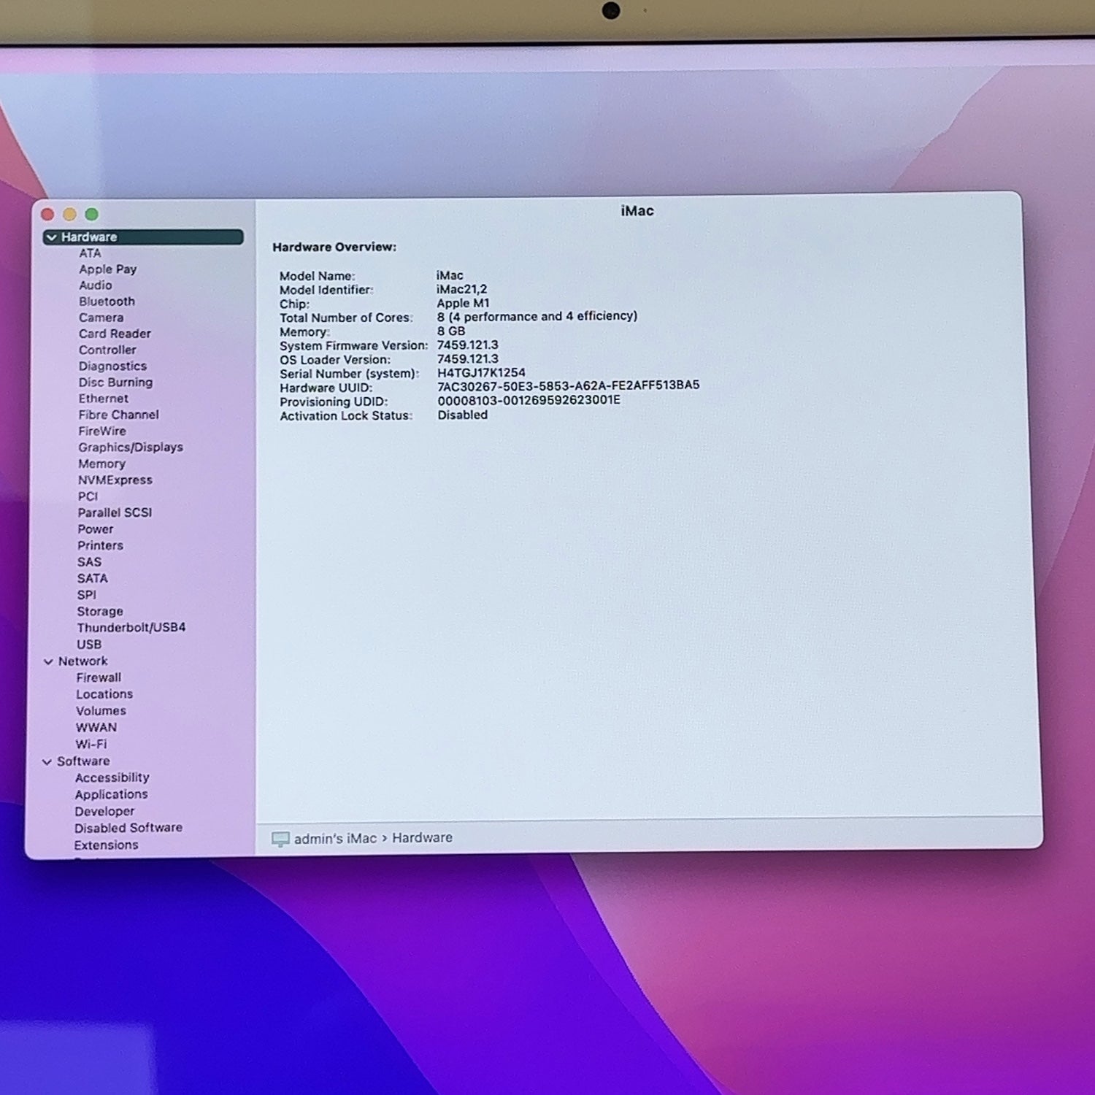Select Extensions in the sidebar
The width and height of the screenshot is (1095, 1095).
(106, 845)
